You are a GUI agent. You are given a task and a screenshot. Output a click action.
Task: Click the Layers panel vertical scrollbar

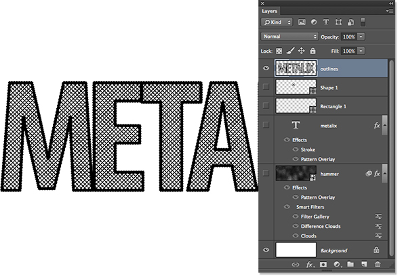pos(393,158)
